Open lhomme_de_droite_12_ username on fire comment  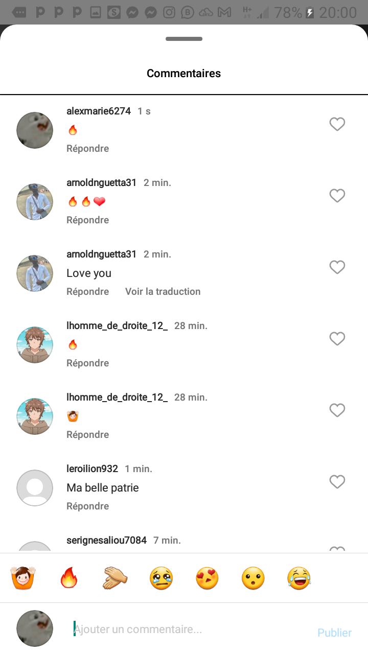pos(117,325)
